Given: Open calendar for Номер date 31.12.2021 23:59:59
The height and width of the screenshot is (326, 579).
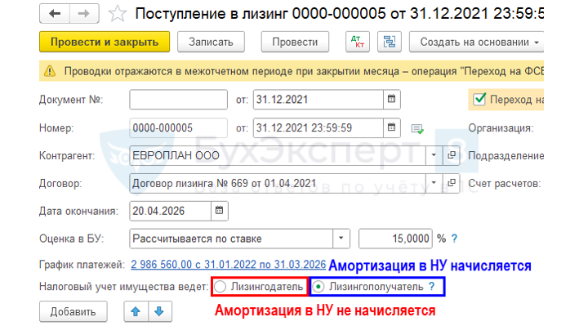Looking at the screenshot, I should click(x=391, y=127).
